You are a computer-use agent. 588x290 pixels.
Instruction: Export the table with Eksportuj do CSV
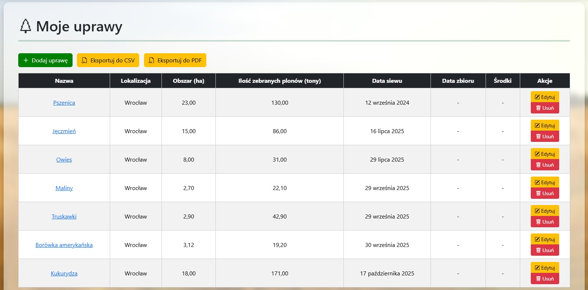[108, 60]
